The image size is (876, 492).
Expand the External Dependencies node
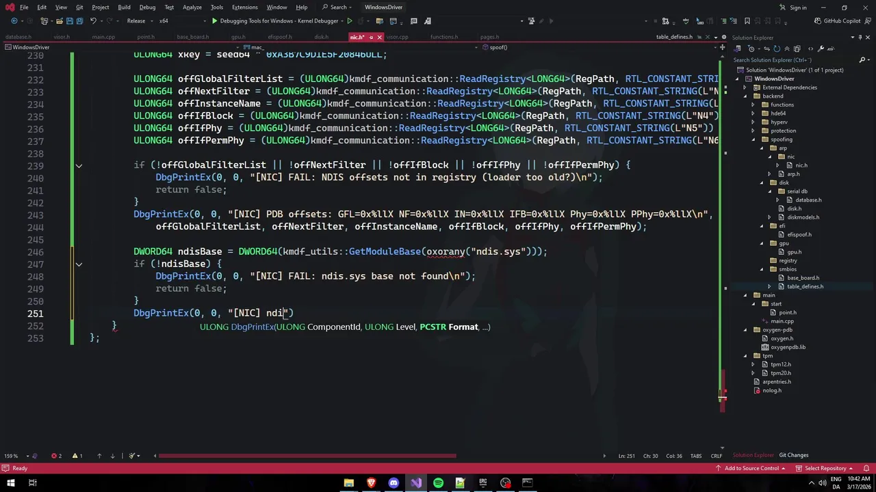pos(746,87)
